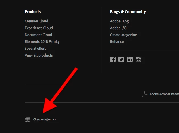The width and height of the screenshot is (179, 133).
Task: Open the LinkedIn social icon
Action: [x=130, y=59]
